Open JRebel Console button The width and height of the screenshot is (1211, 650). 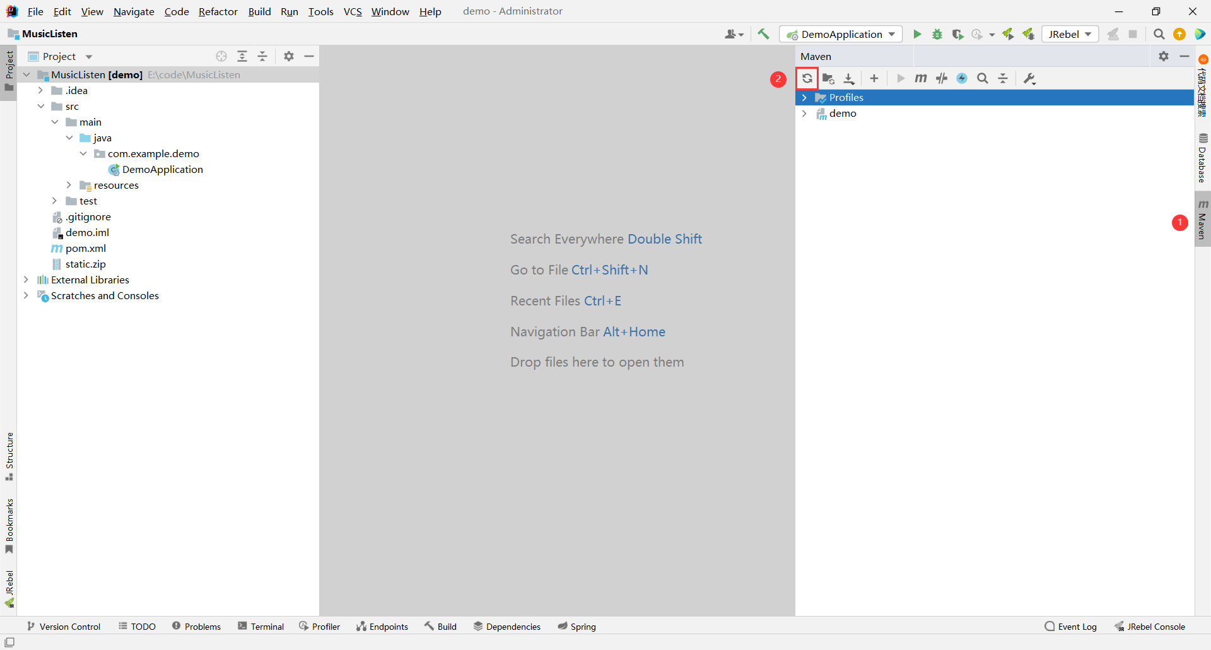point(1150,626)
